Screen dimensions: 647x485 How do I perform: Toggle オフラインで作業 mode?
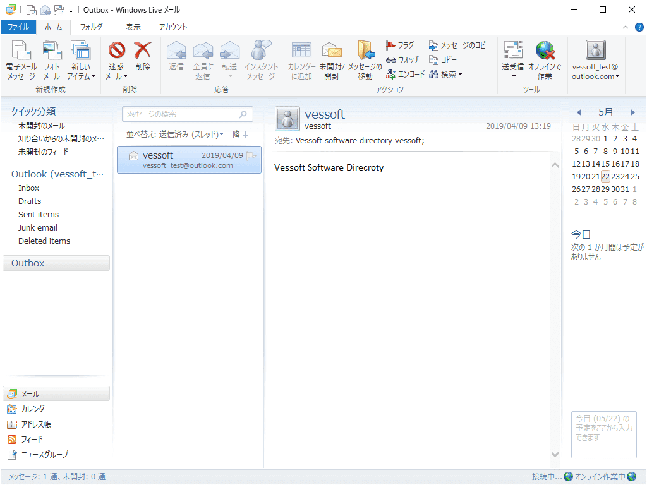pyautogui.click(x=545, y=60)
